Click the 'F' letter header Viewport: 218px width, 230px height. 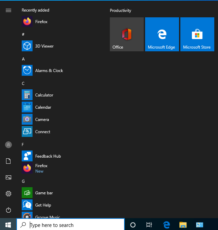(x=23, y=145)
